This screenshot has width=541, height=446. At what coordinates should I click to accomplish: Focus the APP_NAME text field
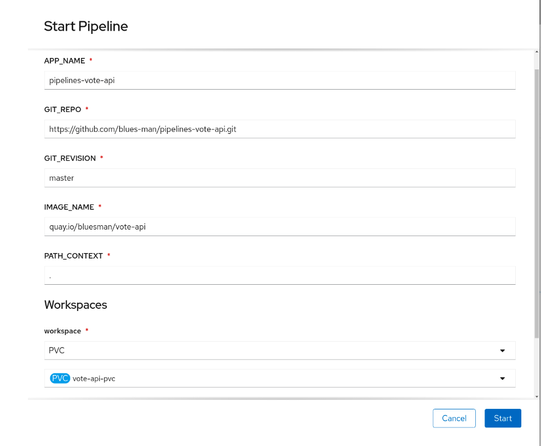pos(279,80)
